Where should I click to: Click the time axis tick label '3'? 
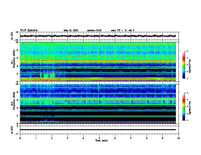(68, 138)
